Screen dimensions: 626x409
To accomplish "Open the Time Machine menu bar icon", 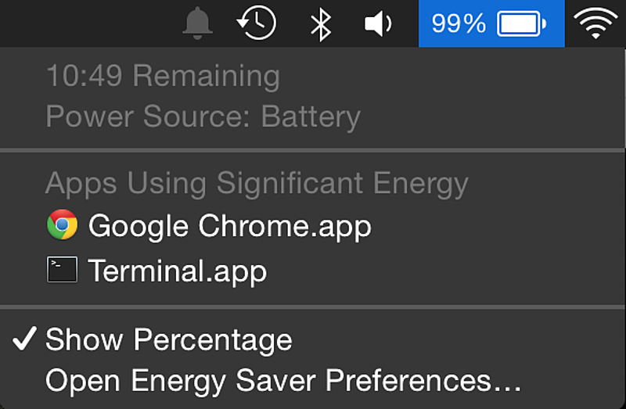I will [x=257, y=23].
